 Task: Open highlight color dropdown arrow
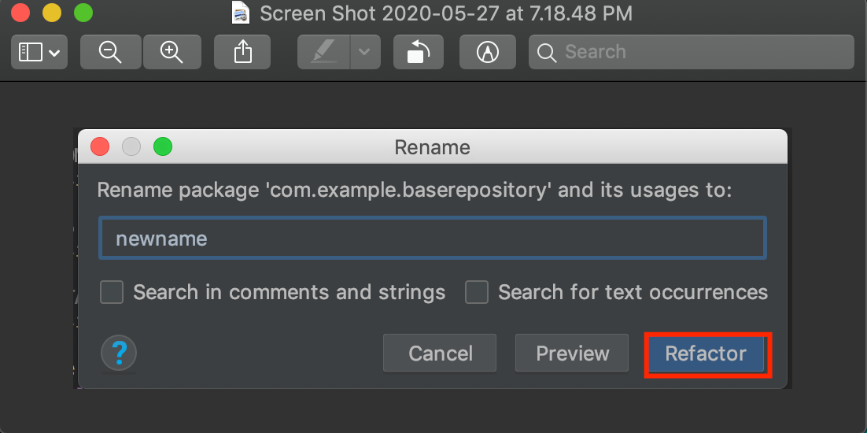coord(364,52)
